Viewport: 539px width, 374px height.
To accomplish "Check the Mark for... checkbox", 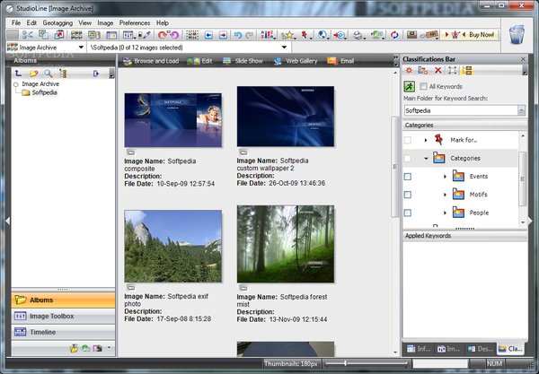I will click(408, 140).
